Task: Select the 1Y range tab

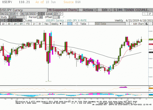Action: (x=34, y=24)
